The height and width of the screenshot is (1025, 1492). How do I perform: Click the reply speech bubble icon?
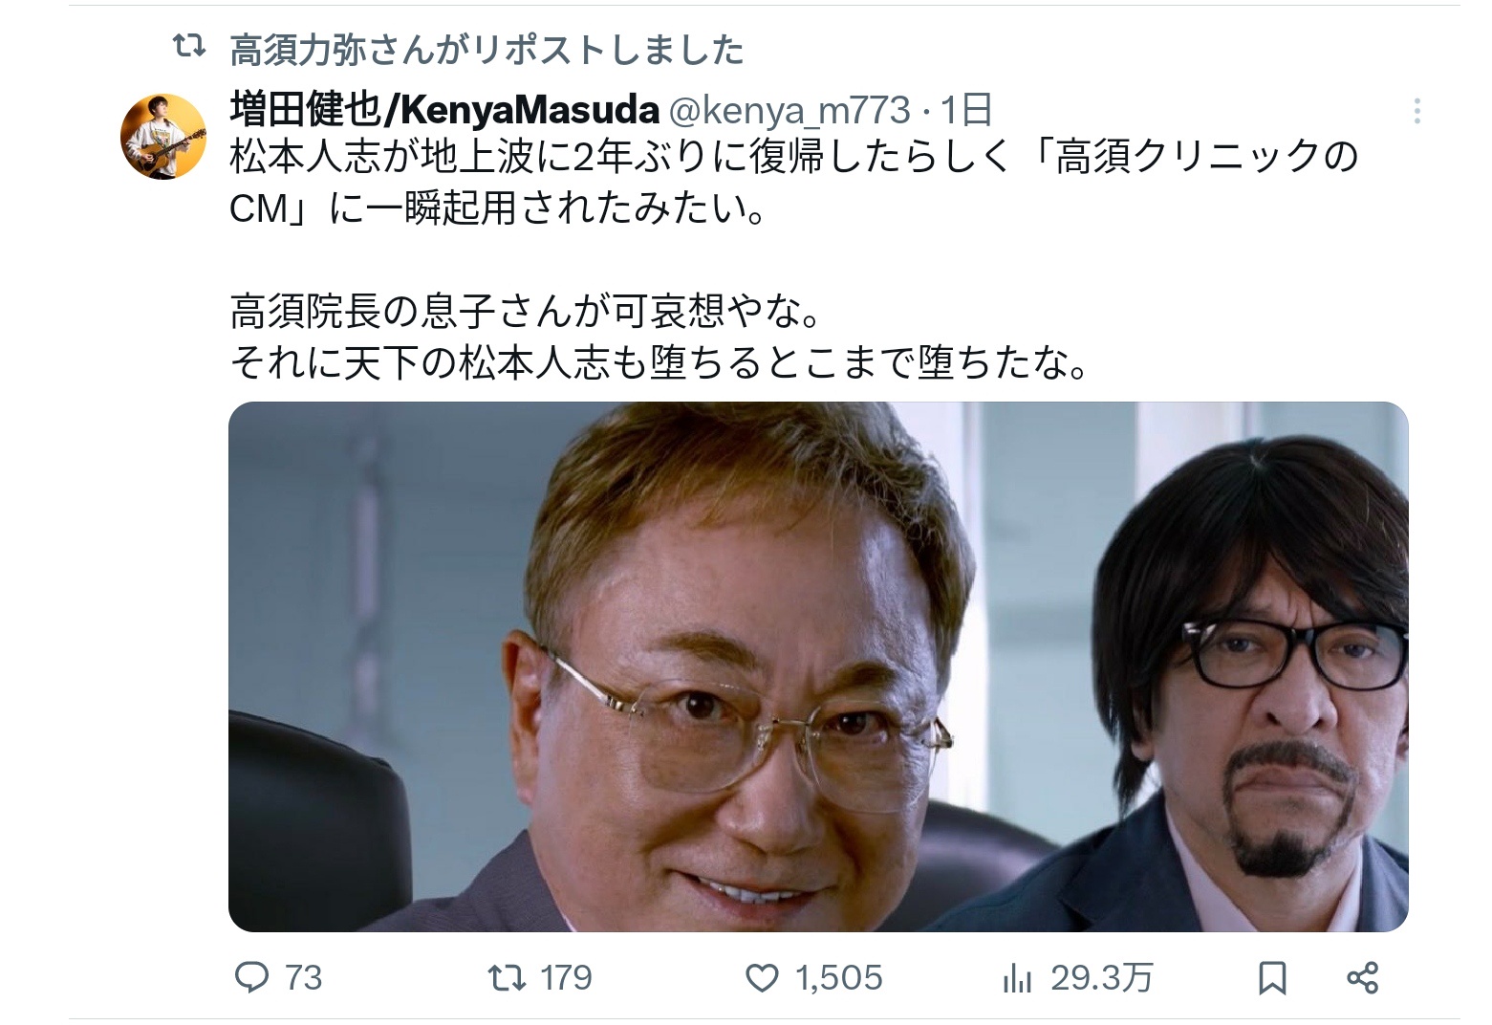(x=251, y=976)
